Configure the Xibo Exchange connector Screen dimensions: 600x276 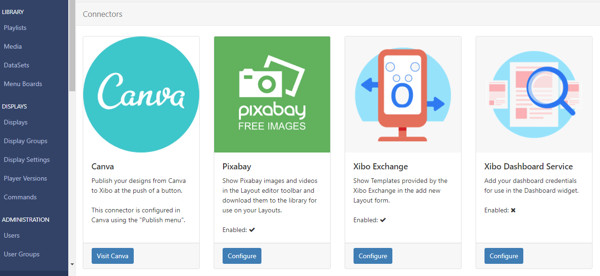373,256
